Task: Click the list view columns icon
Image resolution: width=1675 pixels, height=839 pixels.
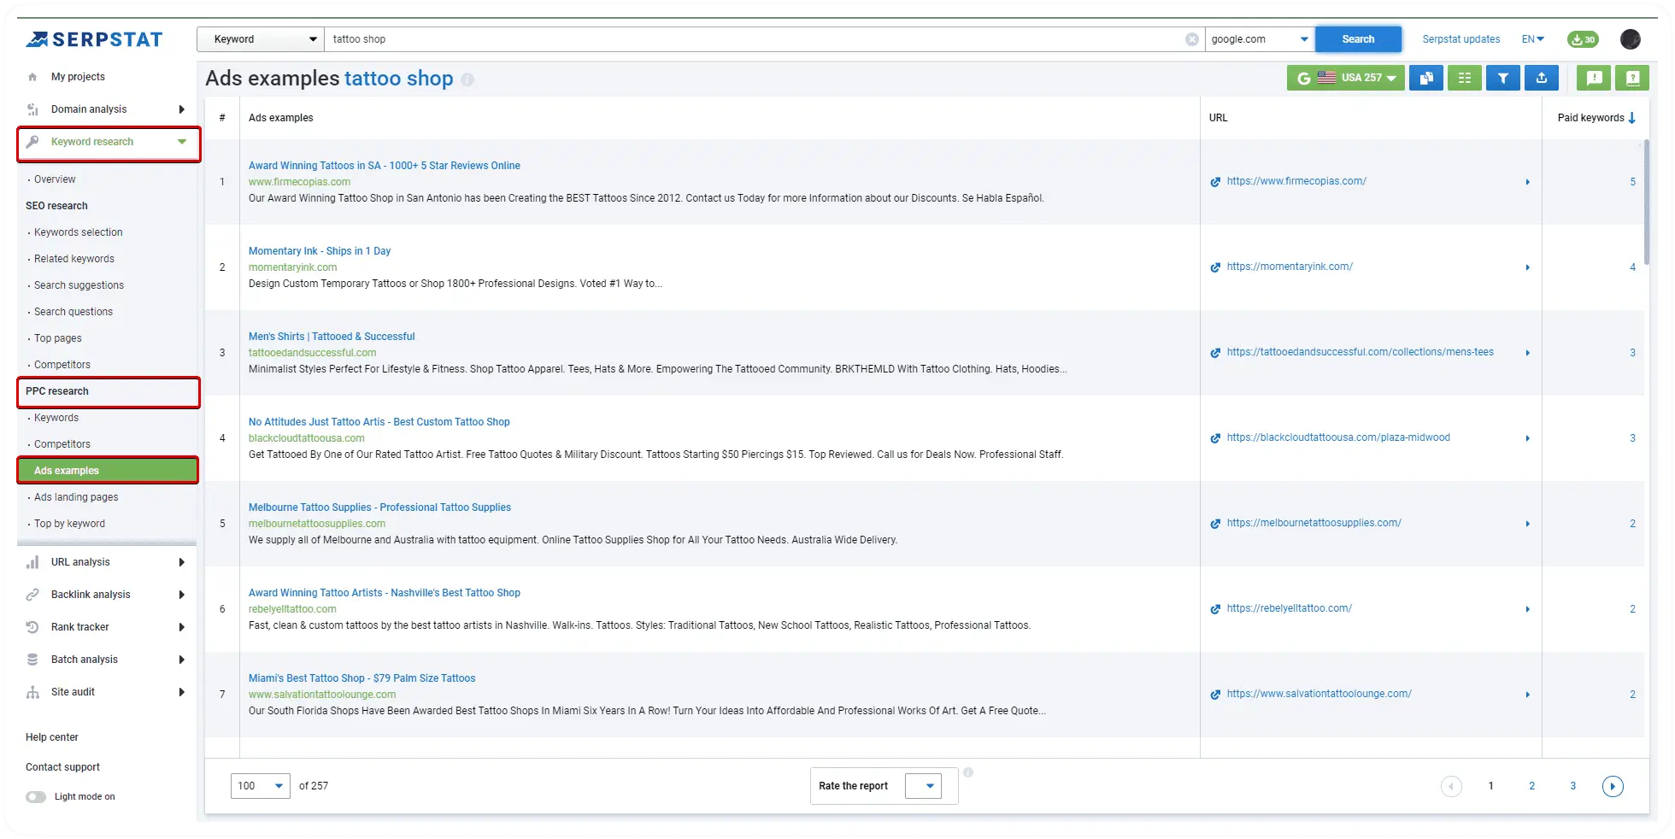Action: coord(1464,78)
